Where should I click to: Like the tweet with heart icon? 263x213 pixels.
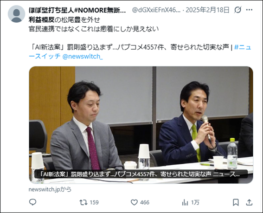click(x=134, y=202)
